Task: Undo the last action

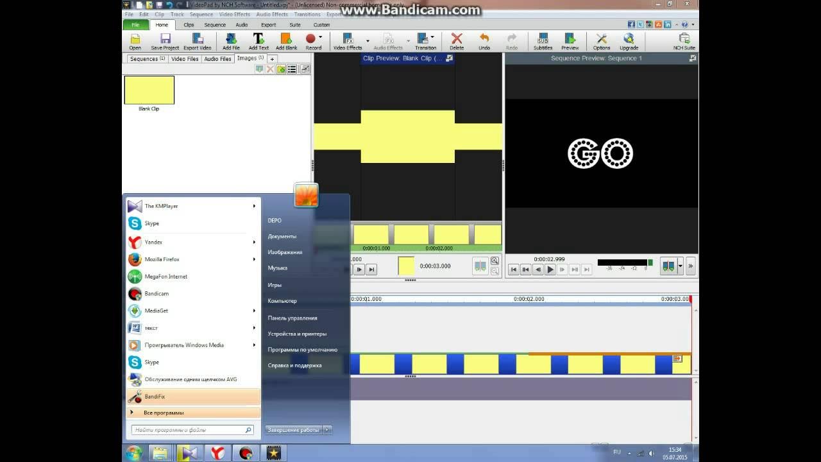Action: pyautogui.click(x=484, y=42)
